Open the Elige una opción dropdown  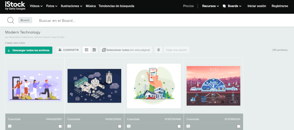tap(176, 50)
